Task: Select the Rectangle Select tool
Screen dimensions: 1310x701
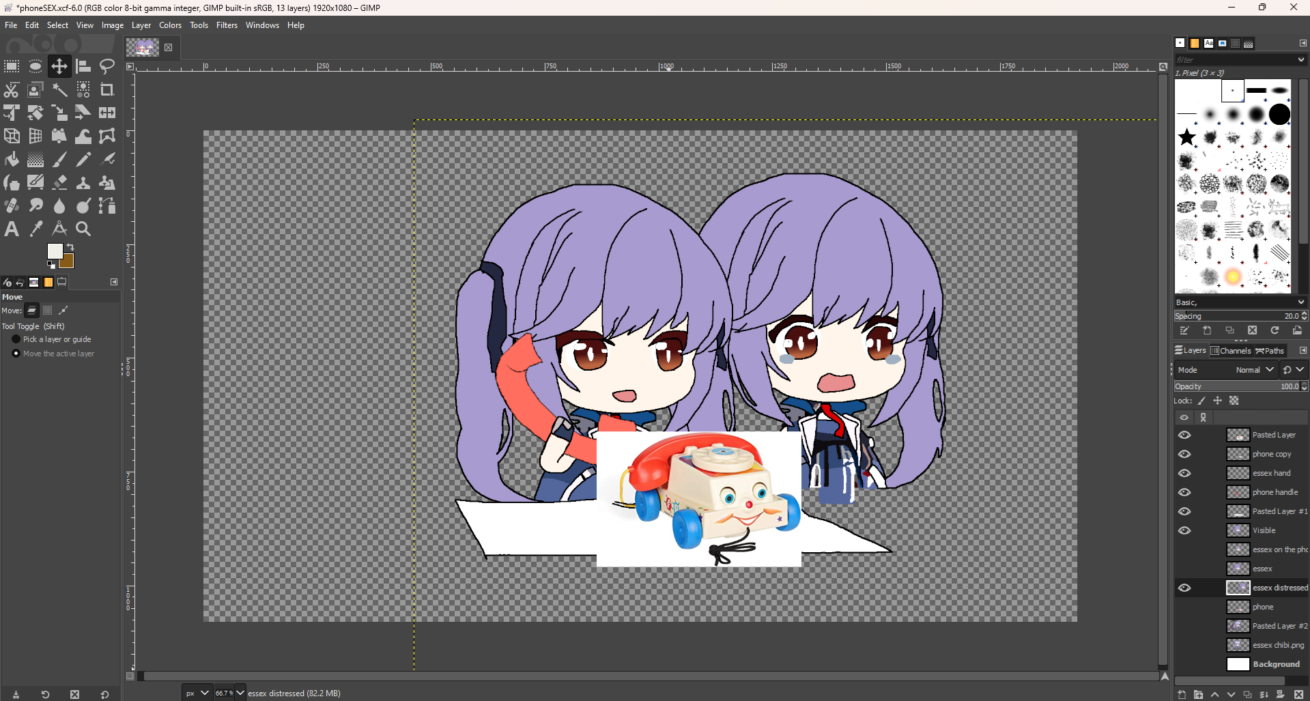Action: [x=12, y=66]
